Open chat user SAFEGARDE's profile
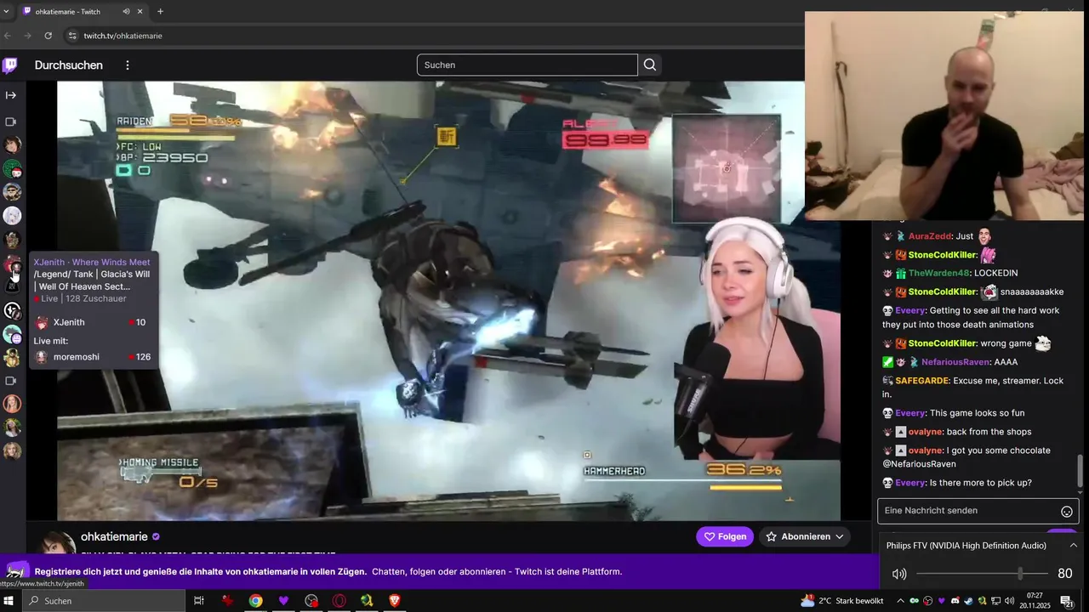1089x612 pixels. pyautogui.click(x=921, y=381)
